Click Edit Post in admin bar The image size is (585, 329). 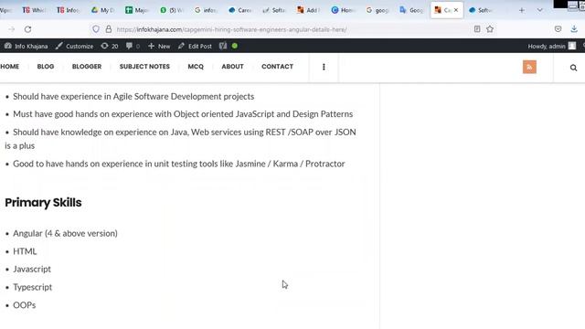(x=195, y=46)
